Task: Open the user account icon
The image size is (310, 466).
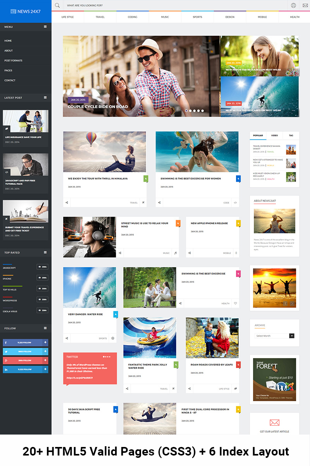Action: point(293,5)
